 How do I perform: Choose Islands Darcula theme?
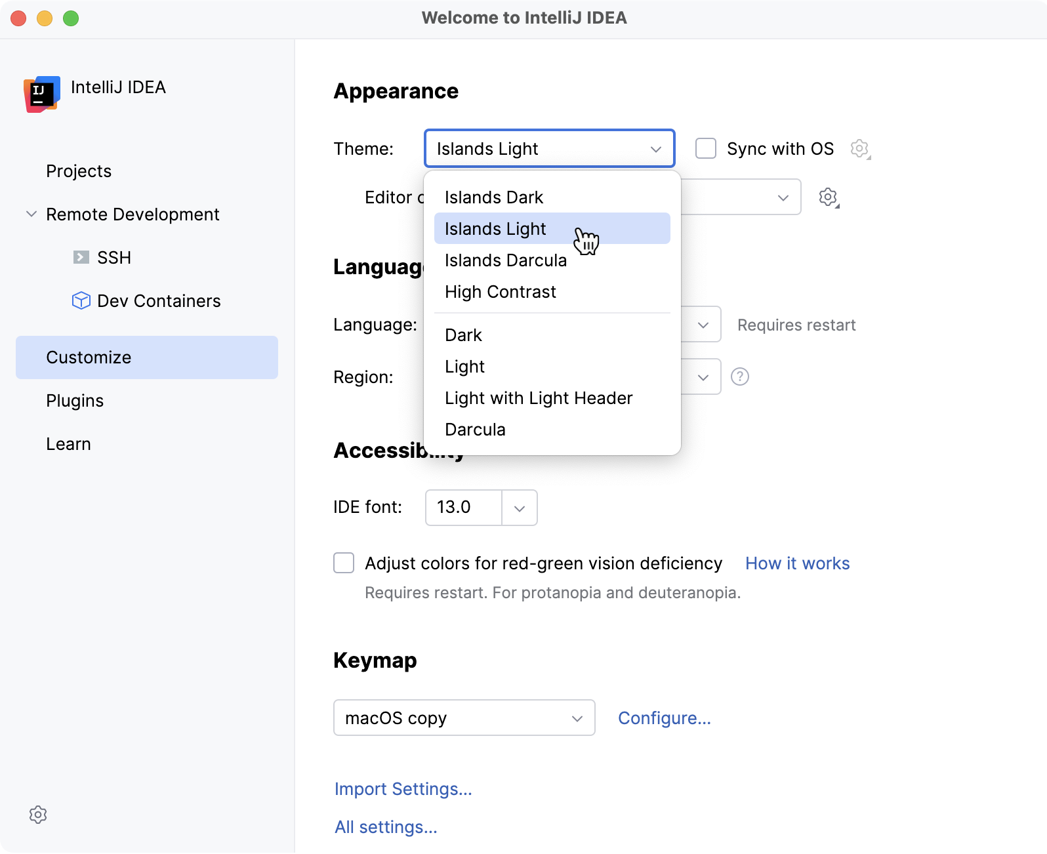click(x=552, y=260)
